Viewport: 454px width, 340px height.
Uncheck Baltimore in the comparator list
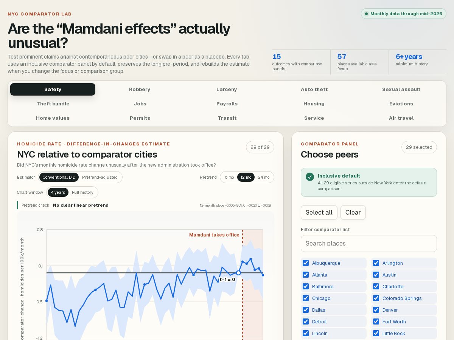[306, 287]
